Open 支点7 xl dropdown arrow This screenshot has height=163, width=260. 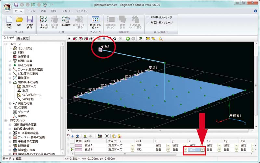pos(168,146)
